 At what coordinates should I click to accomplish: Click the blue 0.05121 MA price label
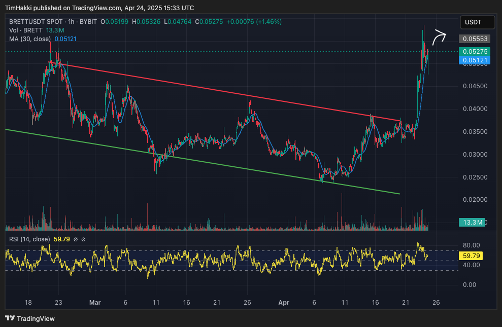tap(475, 60)
